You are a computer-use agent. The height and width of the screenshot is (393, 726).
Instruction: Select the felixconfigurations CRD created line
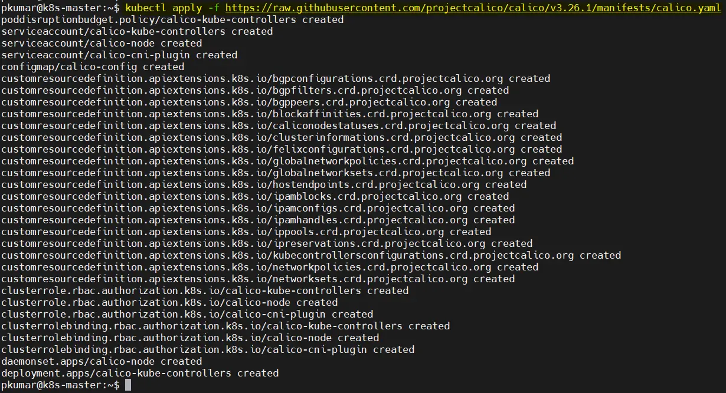pyautogui.click(x=282, y=149)
